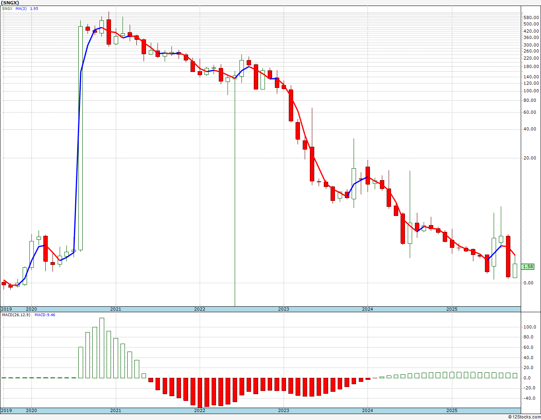Click the MACD(26,12,9) indicator label
This screenshot has height=420, width=541.
[16, 315]
